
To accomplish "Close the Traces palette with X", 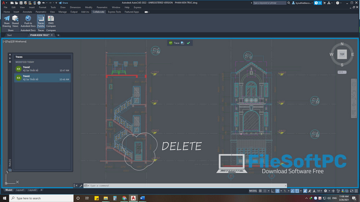I will (x=10, y=55).
